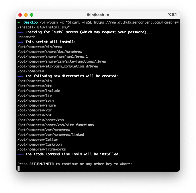Click the ⌥⌘1 shortcut indicator
The image size is (196, 193).
[x=172, y=15]
